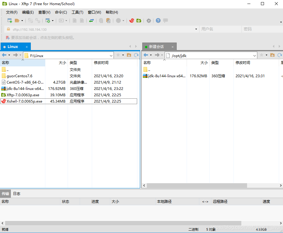The image size is (283, 233).
Task: Open local favorites star dropdown arrow
Action: [x=123, y=55]
